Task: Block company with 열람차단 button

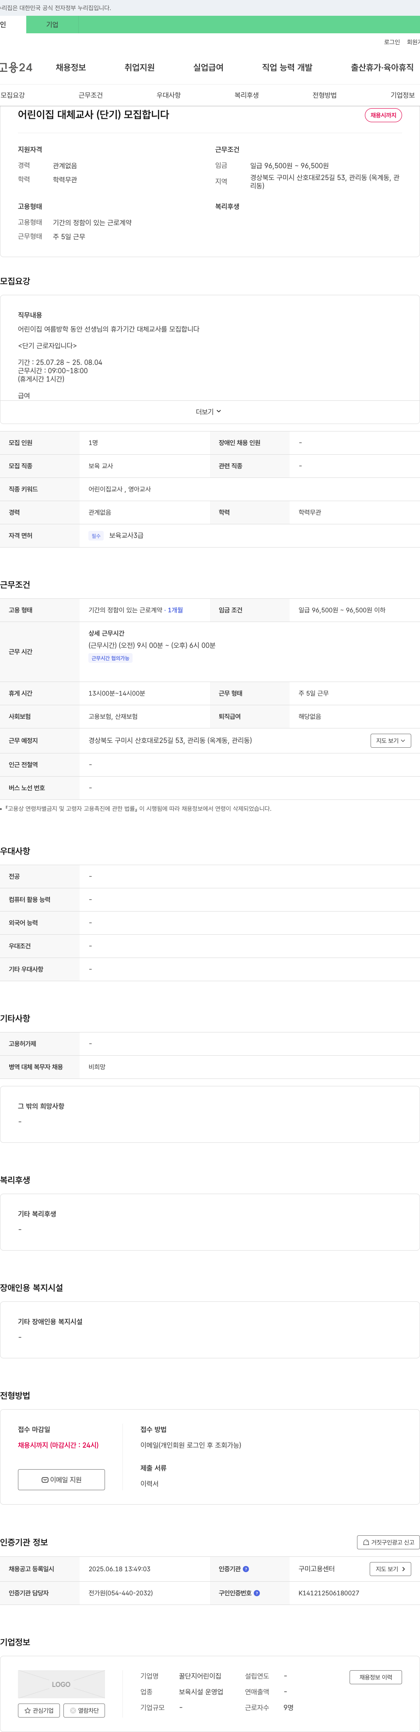Action: 84,1711
